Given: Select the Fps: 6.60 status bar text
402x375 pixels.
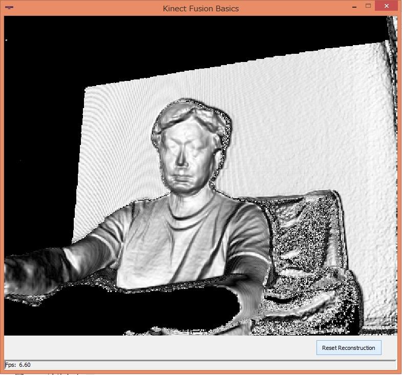Looking at the screenshot, I should click(x=18, y=365).
